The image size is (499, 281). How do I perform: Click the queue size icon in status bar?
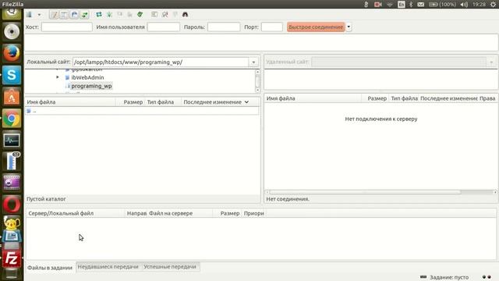pyautogui.click(x=423, y=277)
